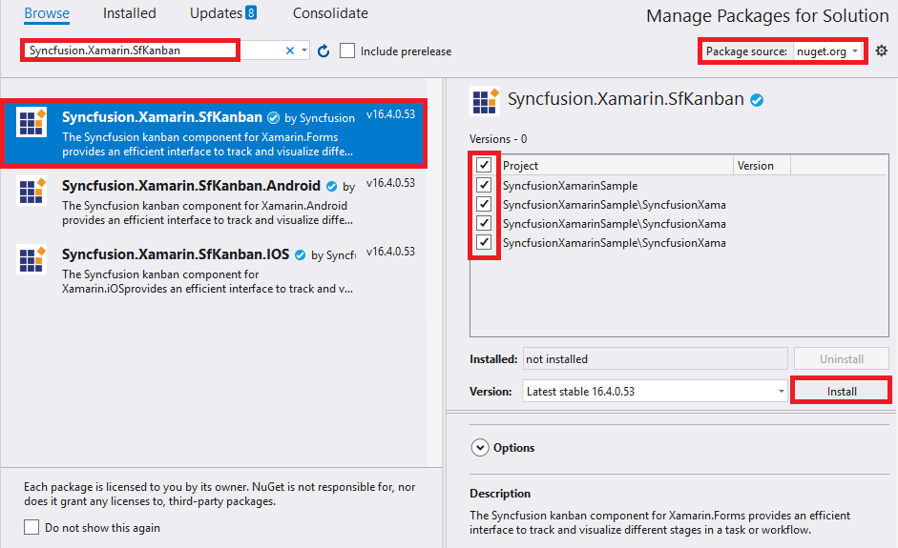Uncheck the SyncfusionXamarinSample project checkbox
898x548 pixels.
pos(485,185)
